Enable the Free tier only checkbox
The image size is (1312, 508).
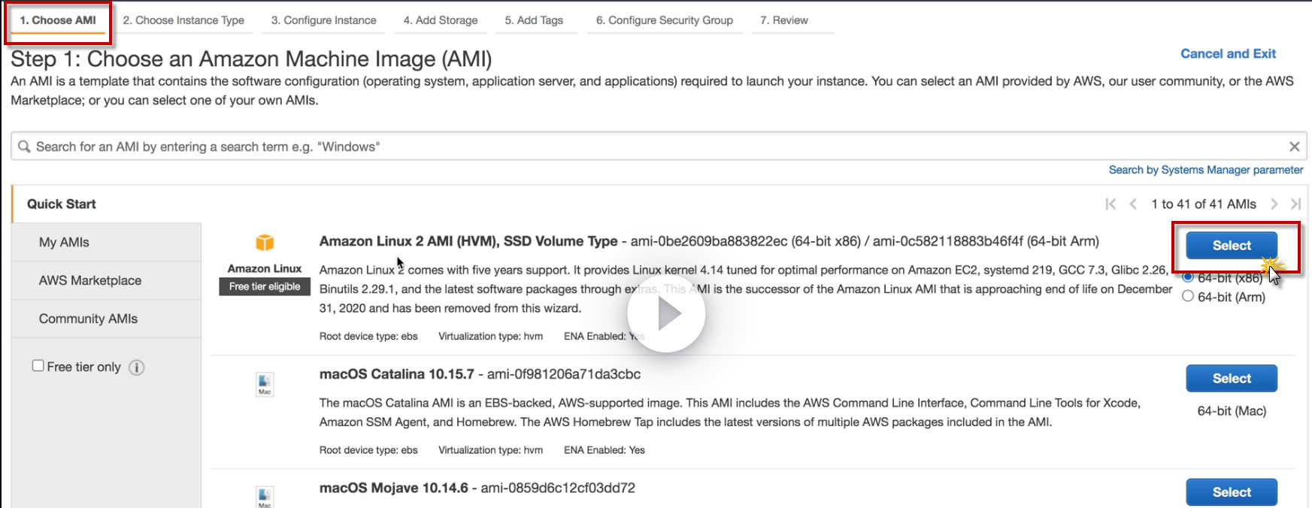(38, 366)
